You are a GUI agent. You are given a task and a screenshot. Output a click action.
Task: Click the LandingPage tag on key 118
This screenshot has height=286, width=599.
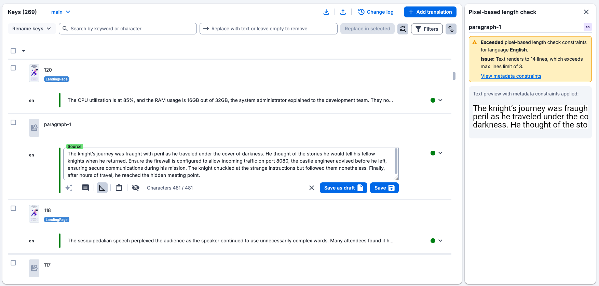(x=57, y=220)
